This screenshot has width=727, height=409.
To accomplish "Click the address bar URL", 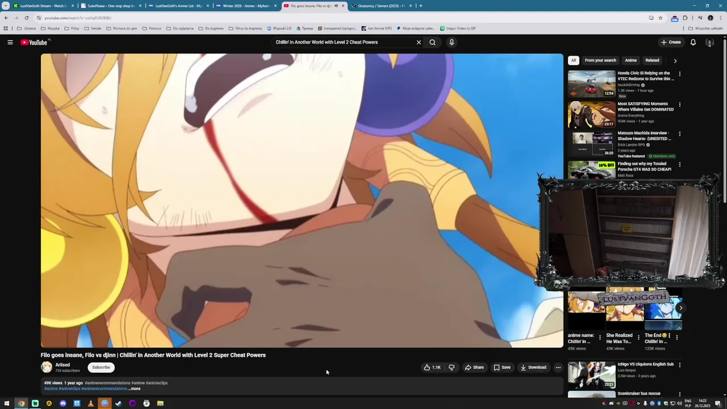I will (78, 18).
